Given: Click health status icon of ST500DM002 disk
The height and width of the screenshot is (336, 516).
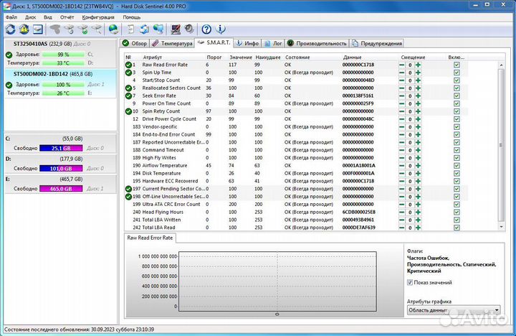Looking at the screenshot, I should [9, 85].
